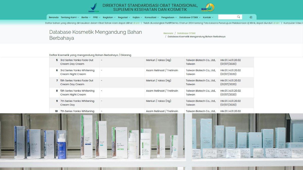The width and height of the screenshot is (303, 170).
Task: Click inside the search input field
Action: pyautogui.click(x=227, y=17)
